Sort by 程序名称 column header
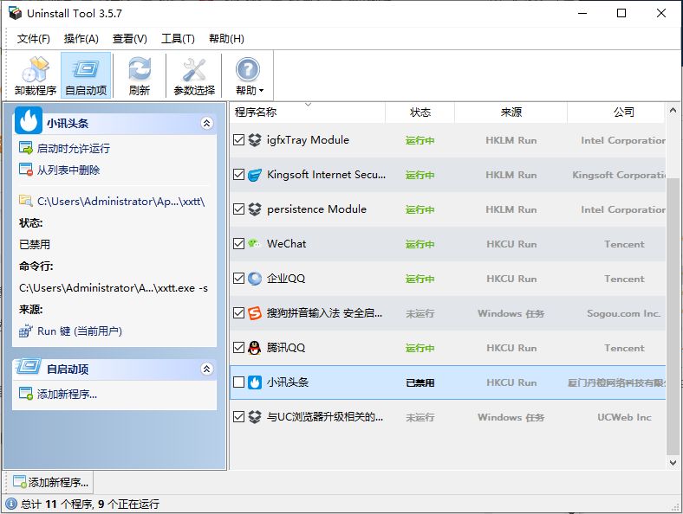 (308, 112)
